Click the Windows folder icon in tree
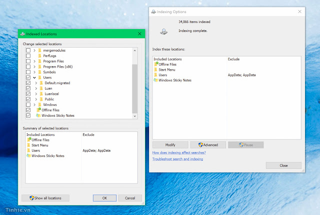Screen dimensions: 320x215 [40, 105]
